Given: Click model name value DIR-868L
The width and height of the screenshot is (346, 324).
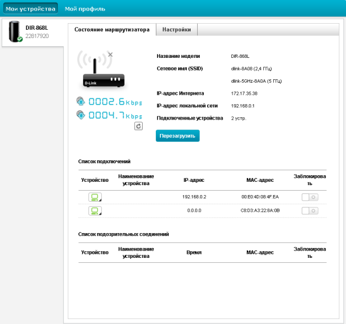Looking at the screenshot, I should 240,56.
